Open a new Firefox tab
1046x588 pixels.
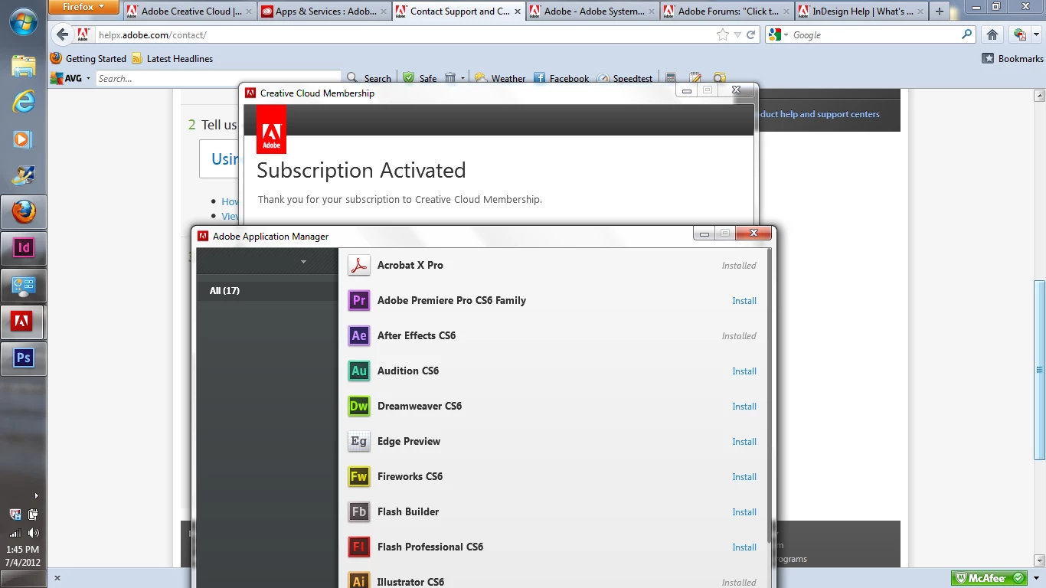coord(940,11)
